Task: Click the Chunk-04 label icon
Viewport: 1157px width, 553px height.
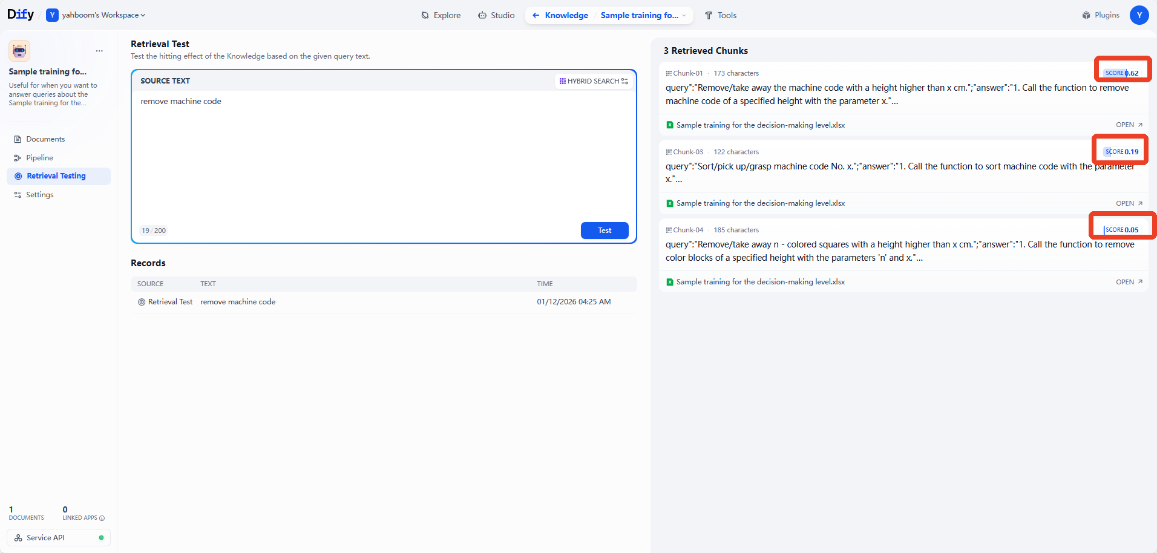Action: [669, 230]
